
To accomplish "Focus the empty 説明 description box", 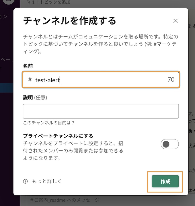I will coord(101,111).
